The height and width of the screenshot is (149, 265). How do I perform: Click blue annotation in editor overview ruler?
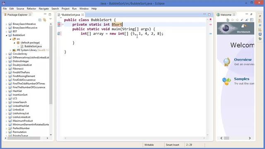pyautogui.click(x=211, y=34)
